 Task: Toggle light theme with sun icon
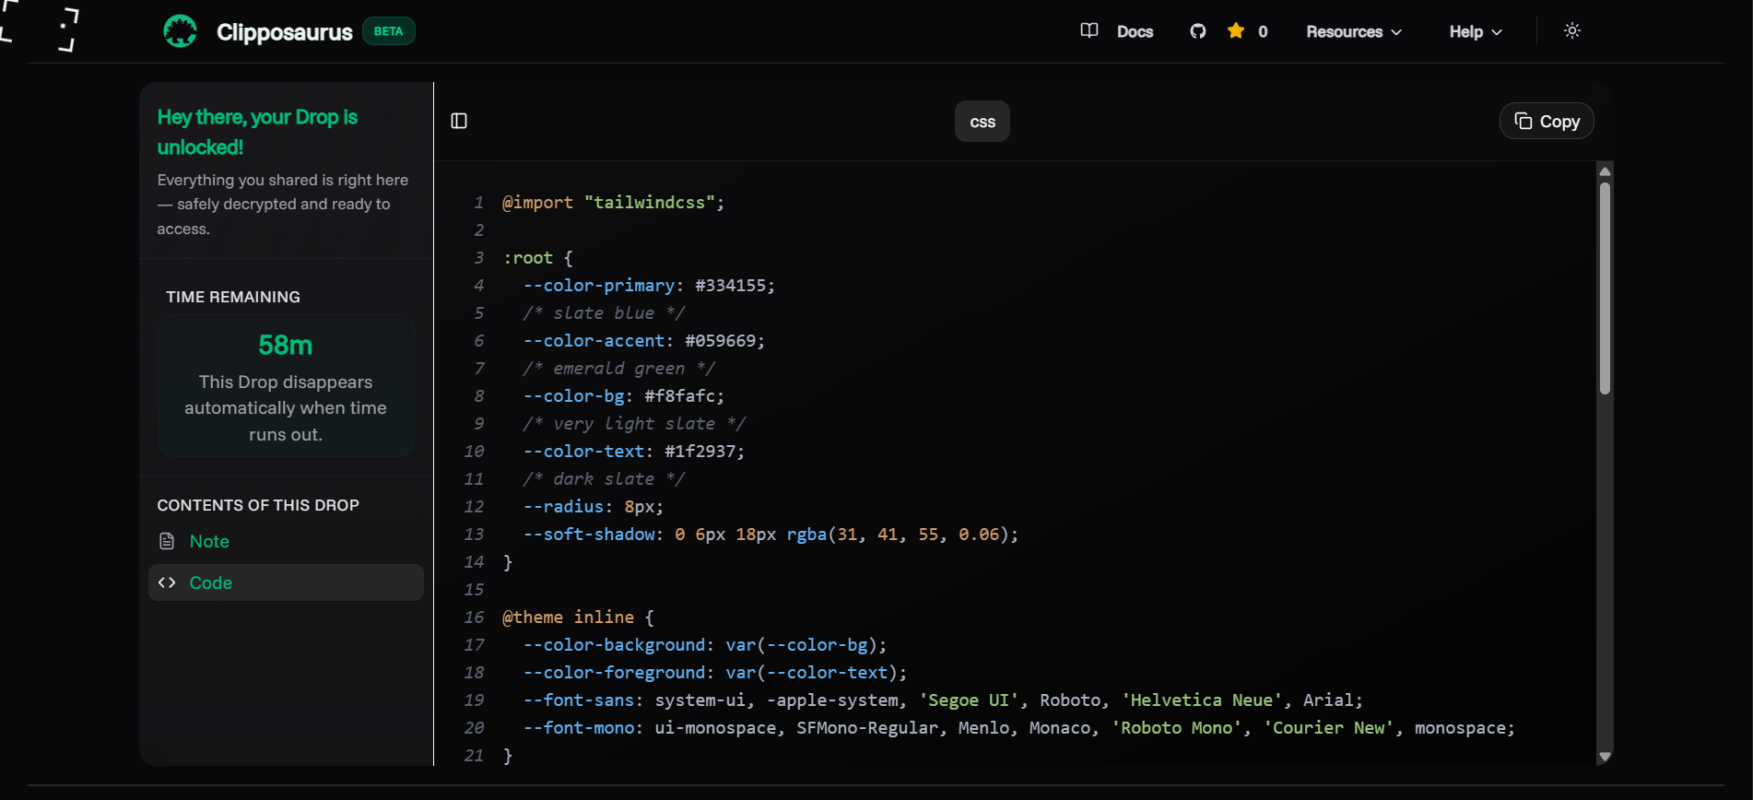[1571, 31]
